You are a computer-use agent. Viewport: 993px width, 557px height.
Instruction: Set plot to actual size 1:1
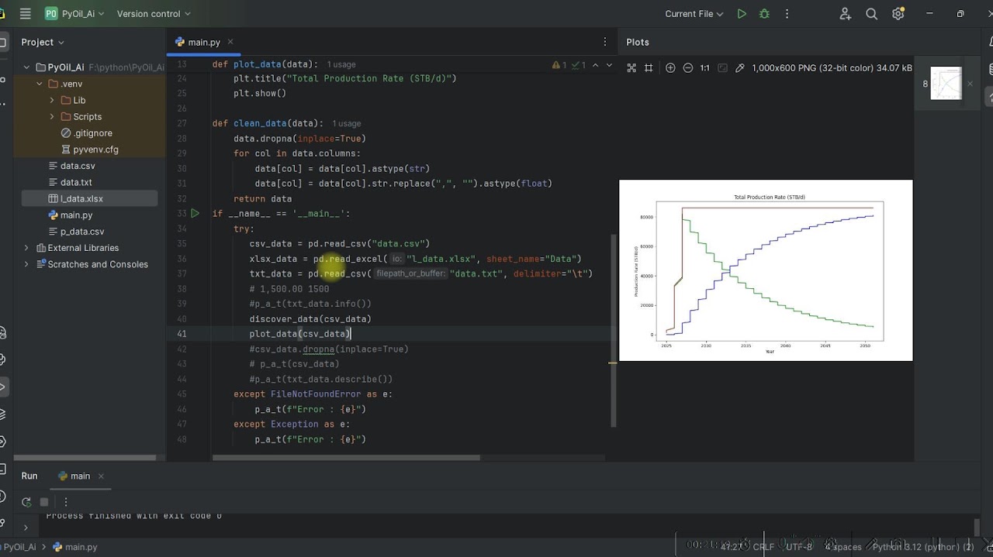click(704, 68)
